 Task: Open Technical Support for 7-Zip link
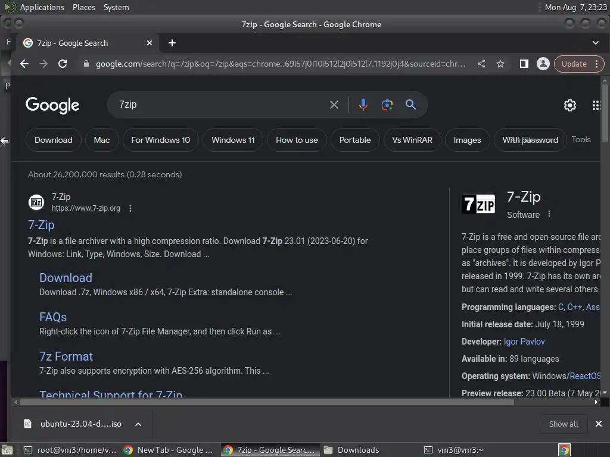pyautogui.click(x=111, y=393)
